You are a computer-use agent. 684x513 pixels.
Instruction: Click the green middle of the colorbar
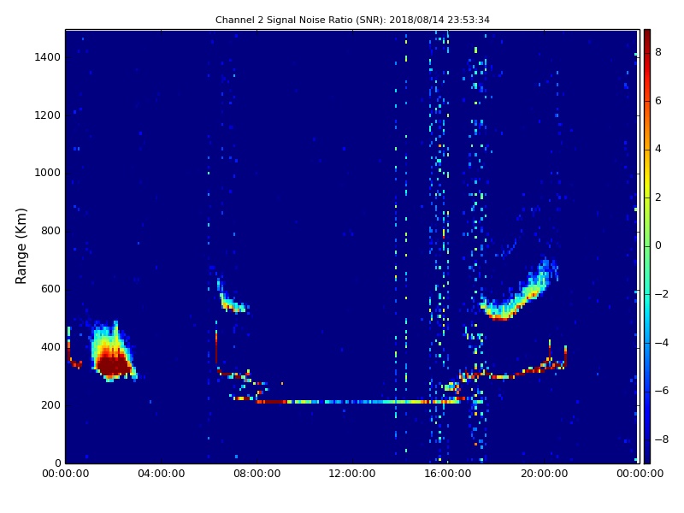click(647, 246)
